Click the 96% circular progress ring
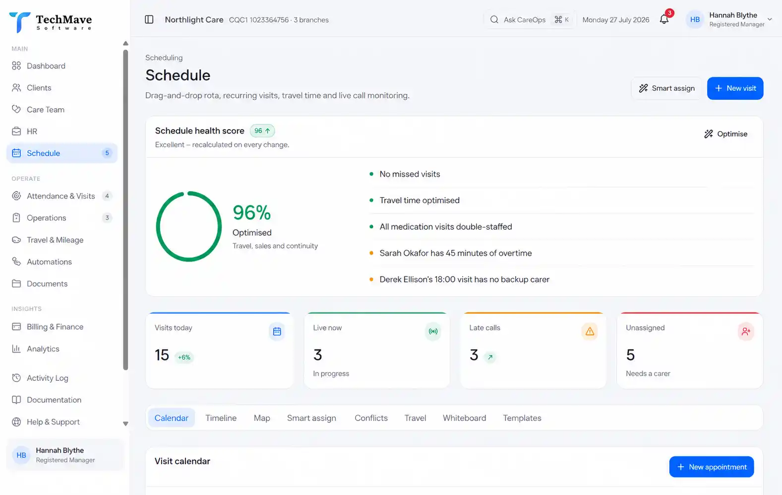The width and height of the screenshot is (782, 495). point(189,226)
